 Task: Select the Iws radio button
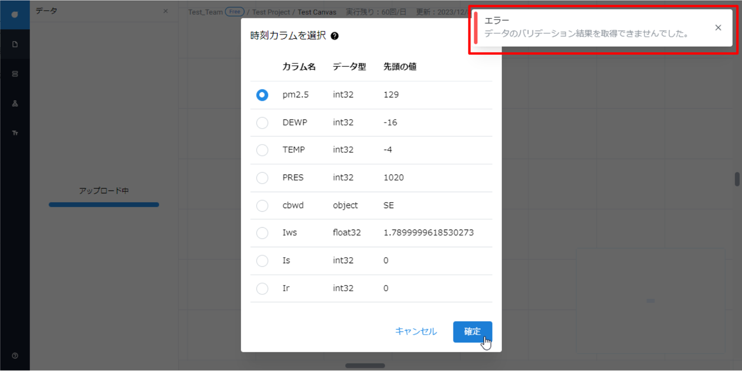coord(262,233)
